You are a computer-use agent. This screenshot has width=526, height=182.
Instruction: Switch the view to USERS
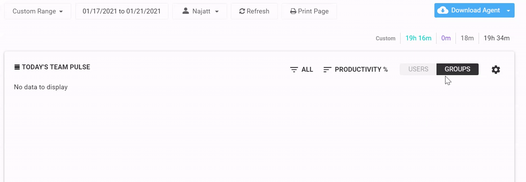(418, 69)
